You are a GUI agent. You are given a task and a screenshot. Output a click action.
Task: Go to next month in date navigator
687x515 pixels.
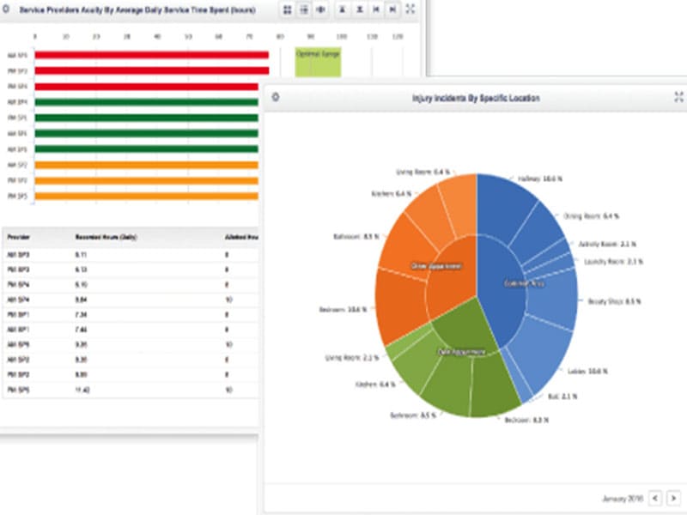click(x=673, y=498)
